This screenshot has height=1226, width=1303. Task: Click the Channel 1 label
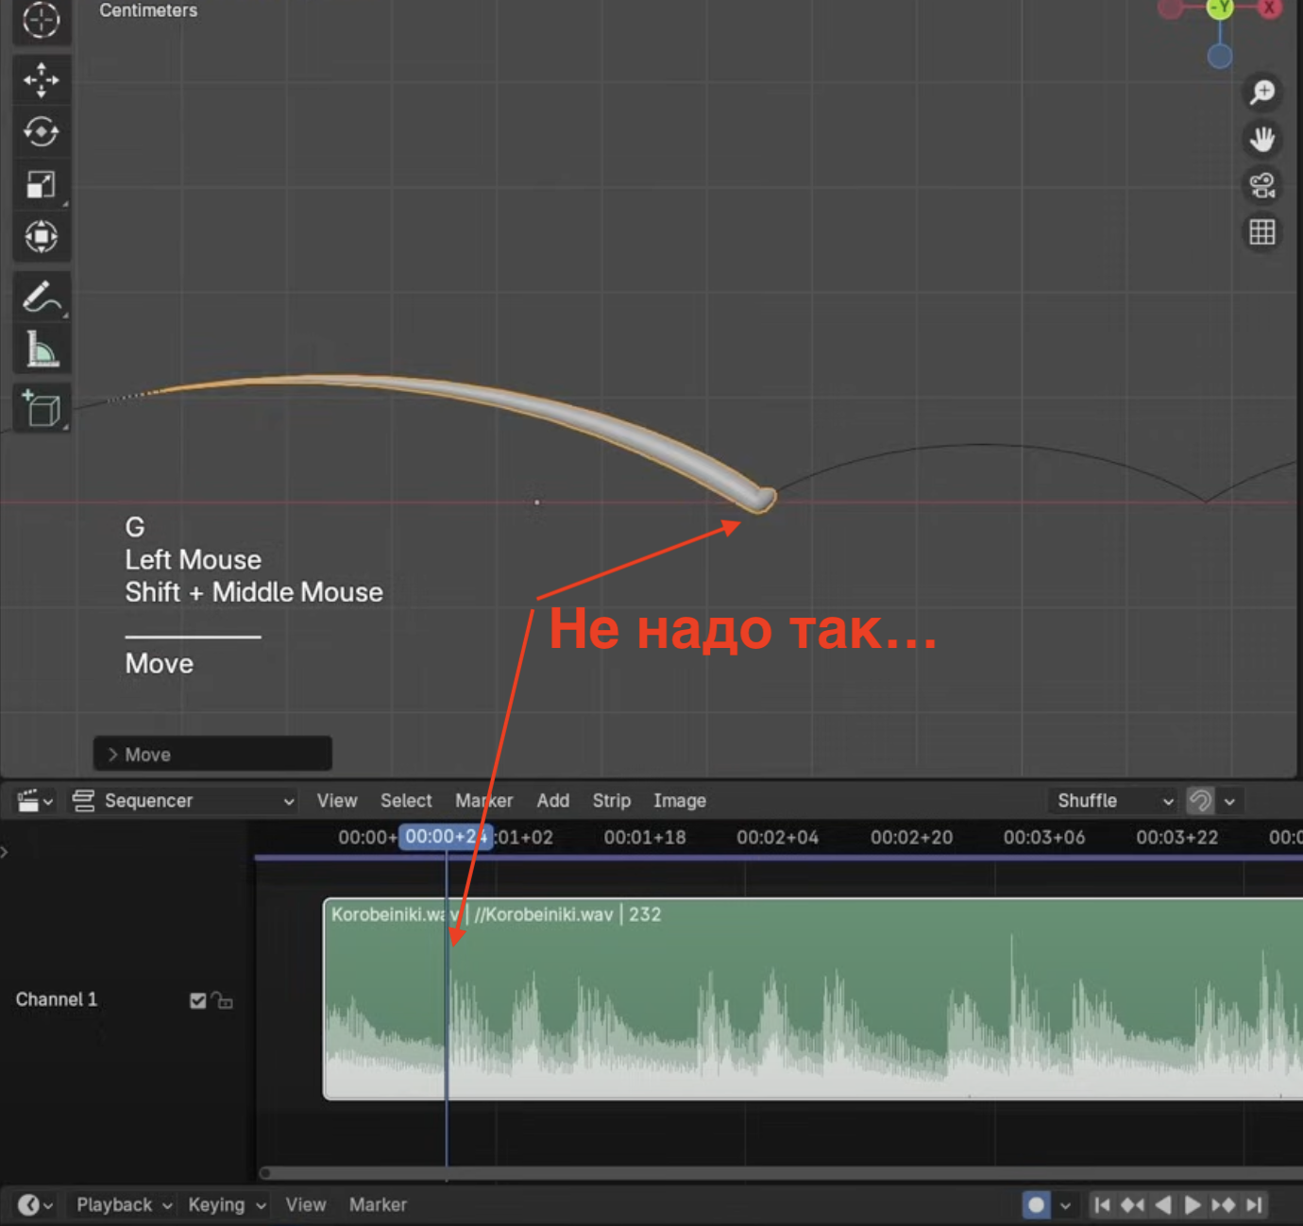pos(57,999)
